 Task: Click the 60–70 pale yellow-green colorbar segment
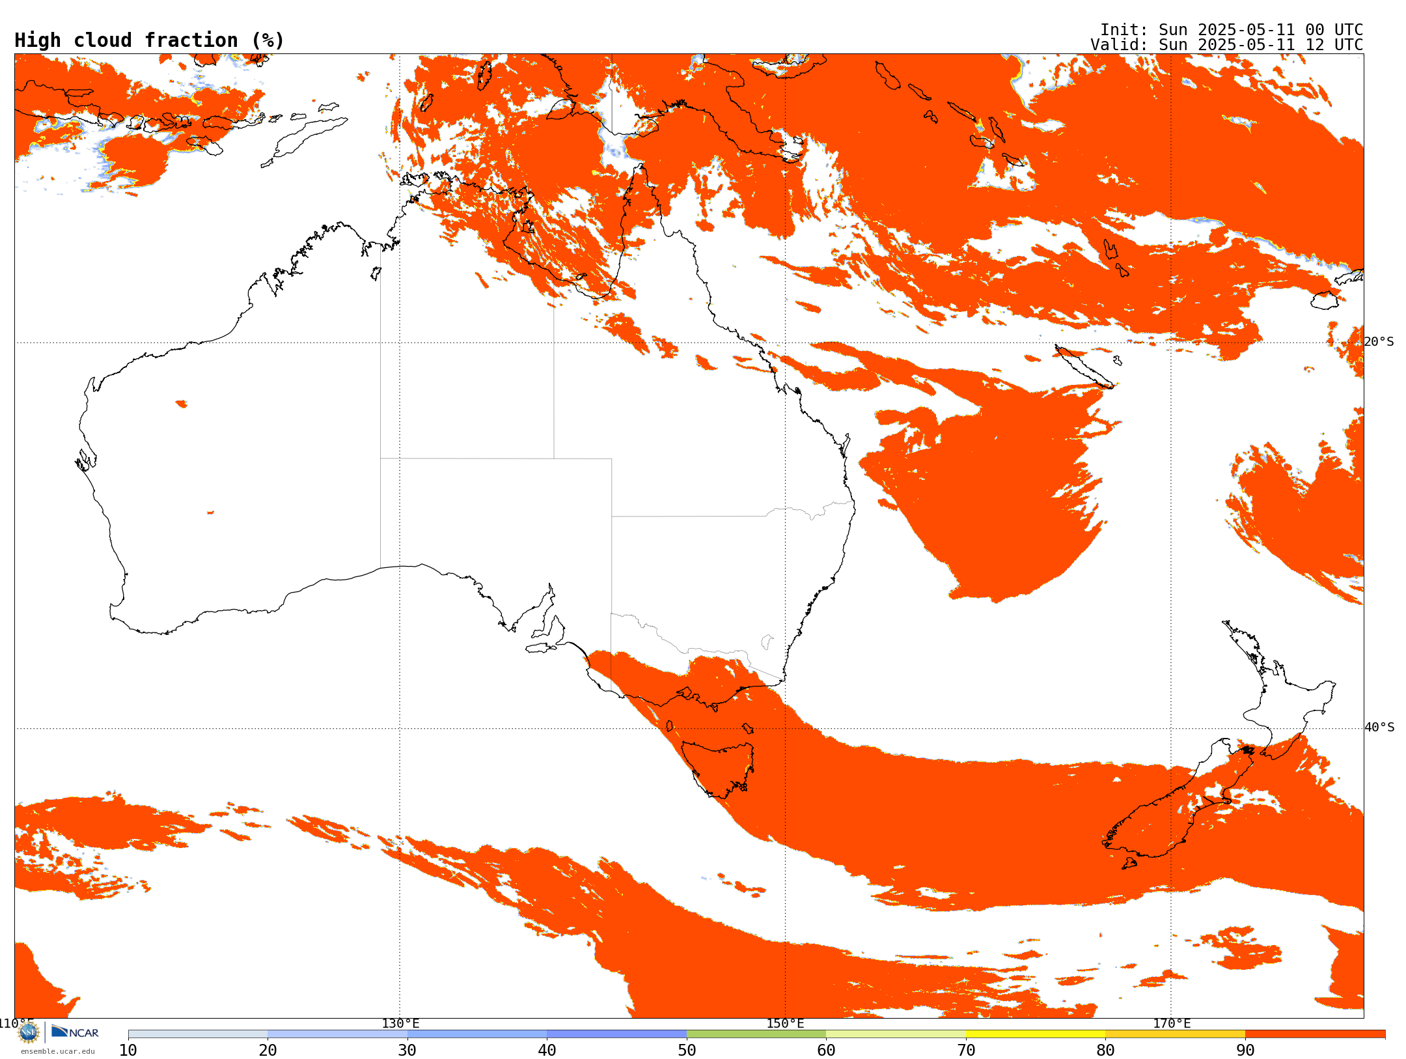[x=896, y=1034]
